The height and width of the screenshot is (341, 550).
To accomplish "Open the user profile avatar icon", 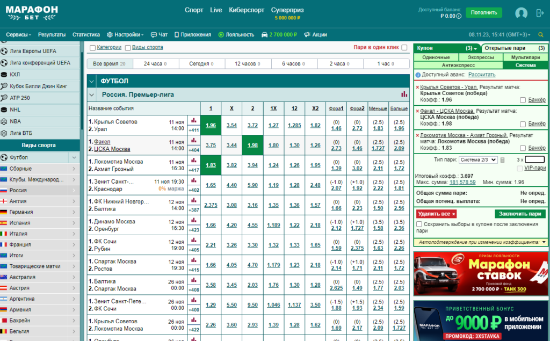I will [x=521, y=13].
